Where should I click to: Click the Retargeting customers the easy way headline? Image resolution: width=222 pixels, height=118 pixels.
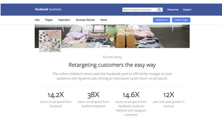(x=112, y=65)
